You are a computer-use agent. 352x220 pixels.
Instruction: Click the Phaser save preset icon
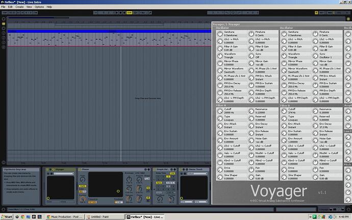tap(148, 169)
